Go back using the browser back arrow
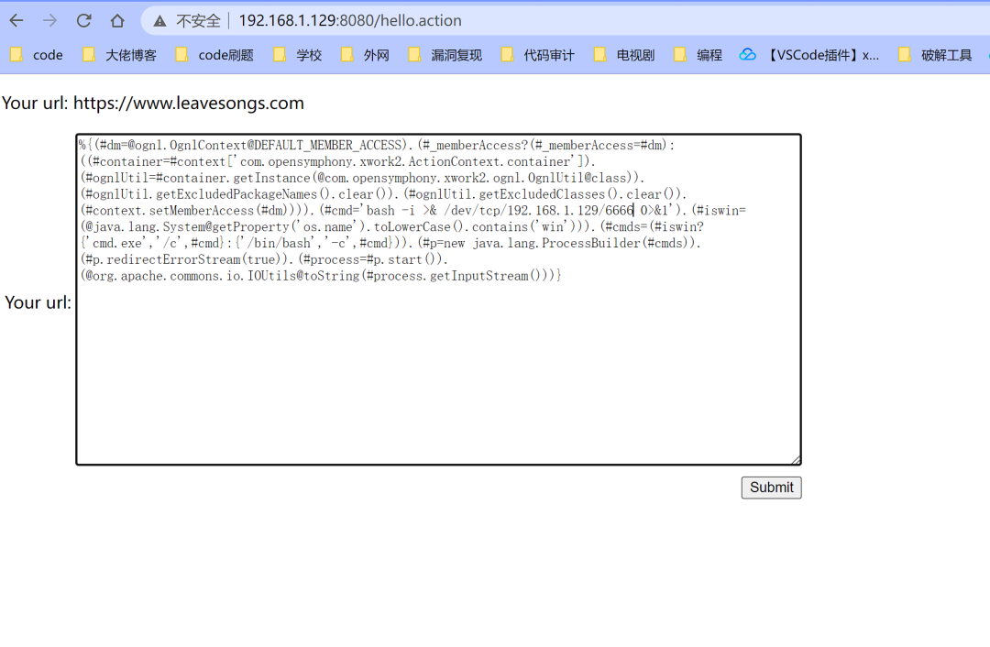 [x=16, y=21]
